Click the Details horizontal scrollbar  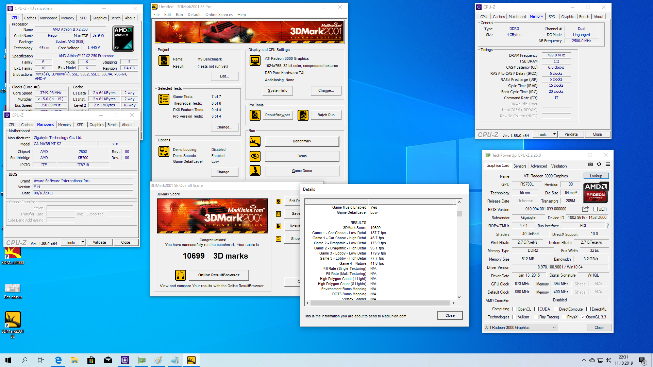[380, 303]
